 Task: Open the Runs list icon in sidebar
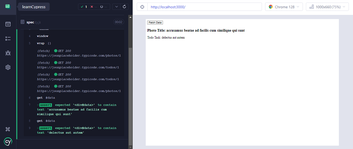pyautogui.click(x=8, y=39)
